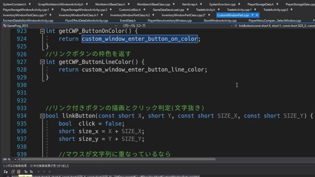315x177 pixels.
Task: Click custom_window_enter_button_line_color on line 928
Action: (143, 70)
